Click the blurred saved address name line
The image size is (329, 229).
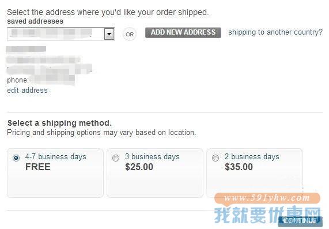coord(26,49)
